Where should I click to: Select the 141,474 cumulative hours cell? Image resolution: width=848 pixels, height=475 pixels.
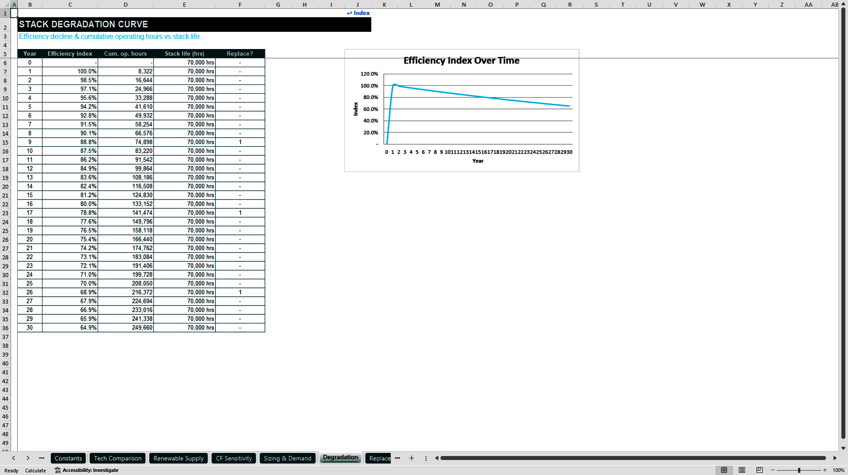pyautogui.click(x=125, y=212)
